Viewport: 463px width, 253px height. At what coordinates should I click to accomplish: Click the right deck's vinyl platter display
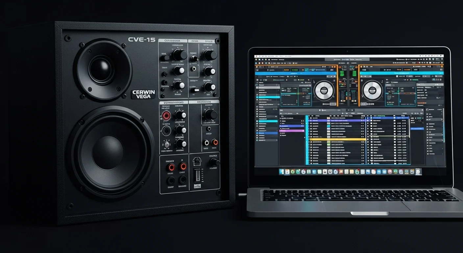(372, 91)
